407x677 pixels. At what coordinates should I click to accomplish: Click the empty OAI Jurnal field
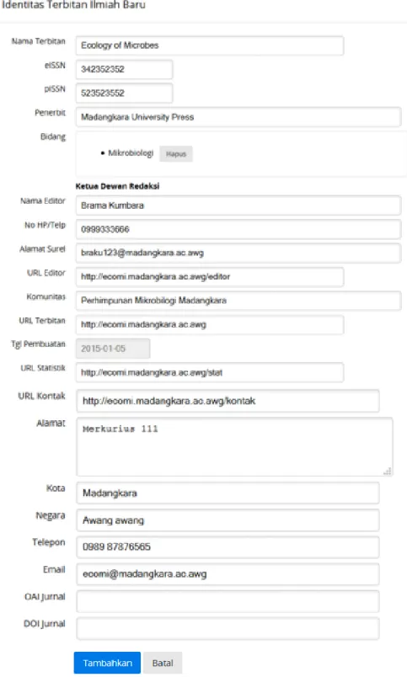pos(228,601)
